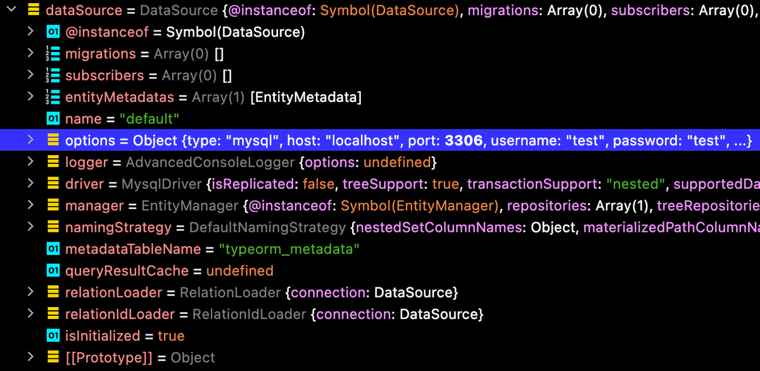Click the object icon next to relationLoader
The height and width of the screenshot is (371, 760).
coord(54,292)
